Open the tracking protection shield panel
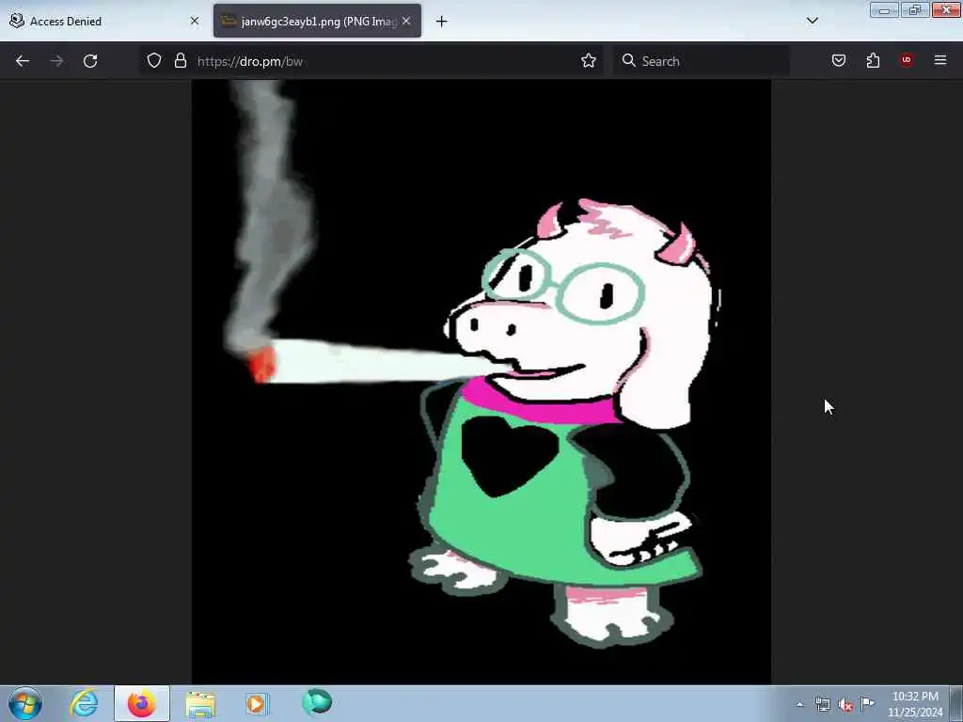Viewport: 963px width, 722px height. tap(154, 60)
